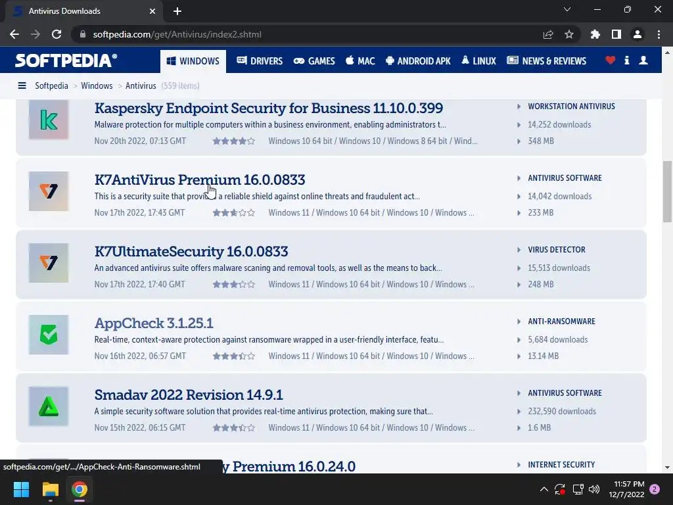Open News & Reviews section
Image resolution: width=673 pixels, height=505 pixels.
click(x=546, y=61)
